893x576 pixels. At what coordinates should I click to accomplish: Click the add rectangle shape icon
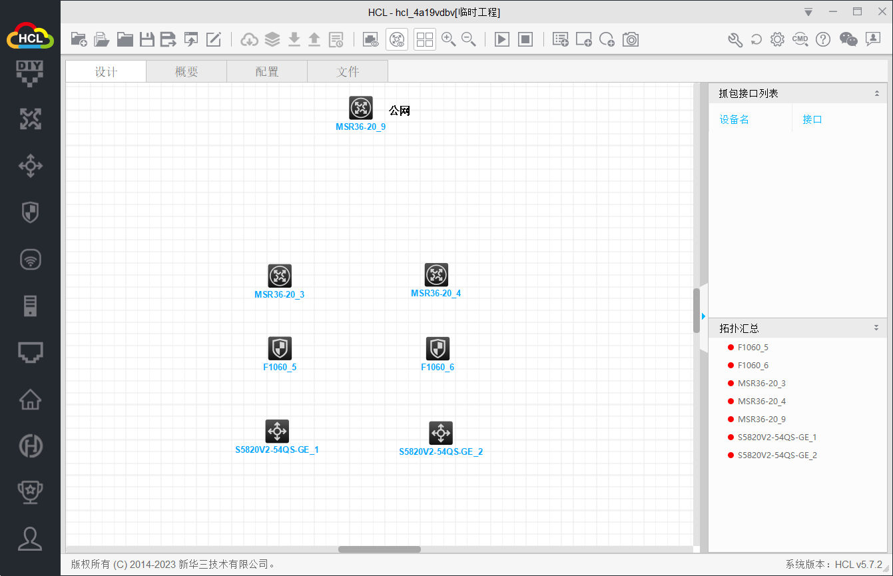pos(584,39)
